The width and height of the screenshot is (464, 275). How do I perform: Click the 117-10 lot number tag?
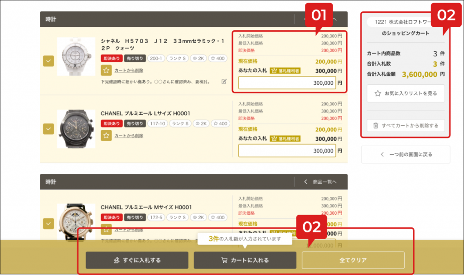point(157,123)
